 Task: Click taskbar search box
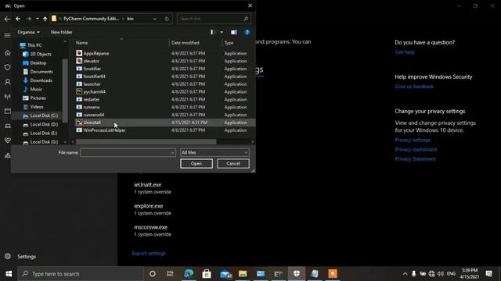[81, 274]
